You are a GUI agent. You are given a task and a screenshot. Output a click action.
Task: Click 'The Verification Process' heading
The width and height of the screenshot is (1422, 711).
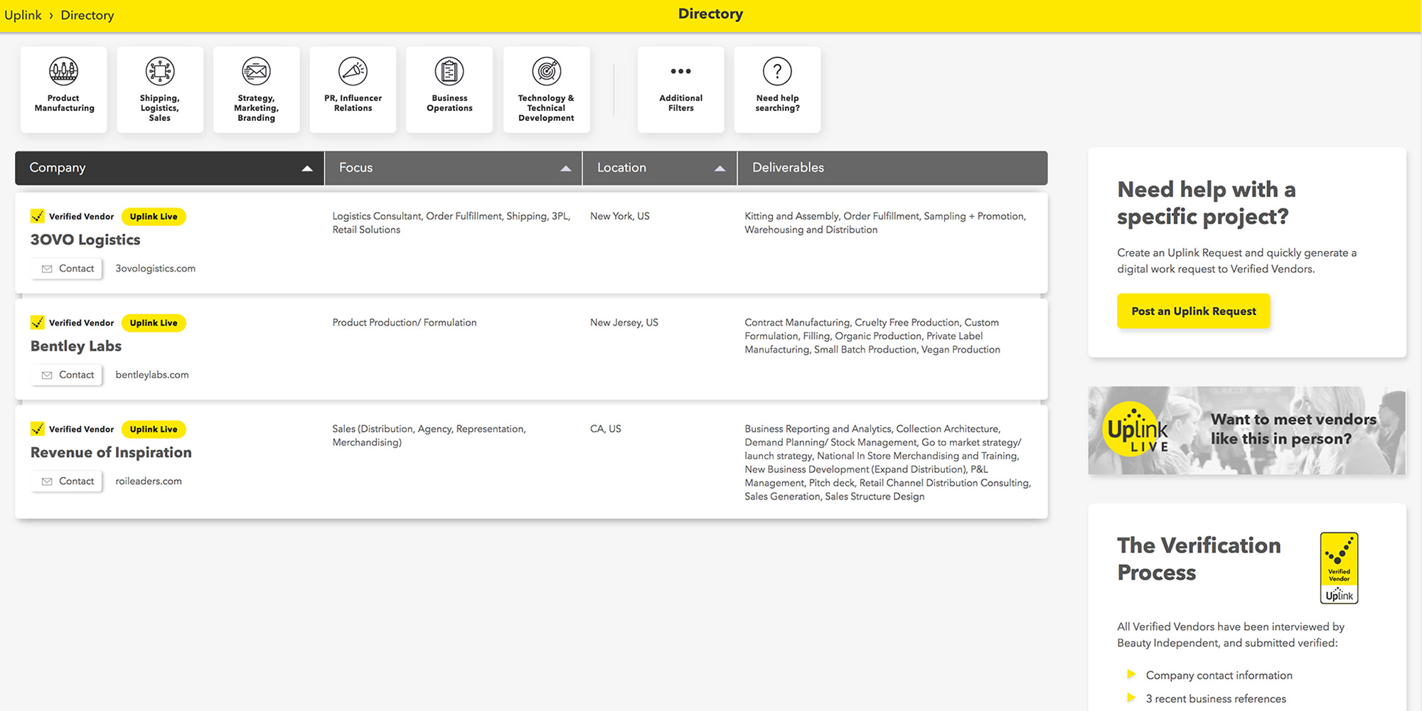(1199, 559)
